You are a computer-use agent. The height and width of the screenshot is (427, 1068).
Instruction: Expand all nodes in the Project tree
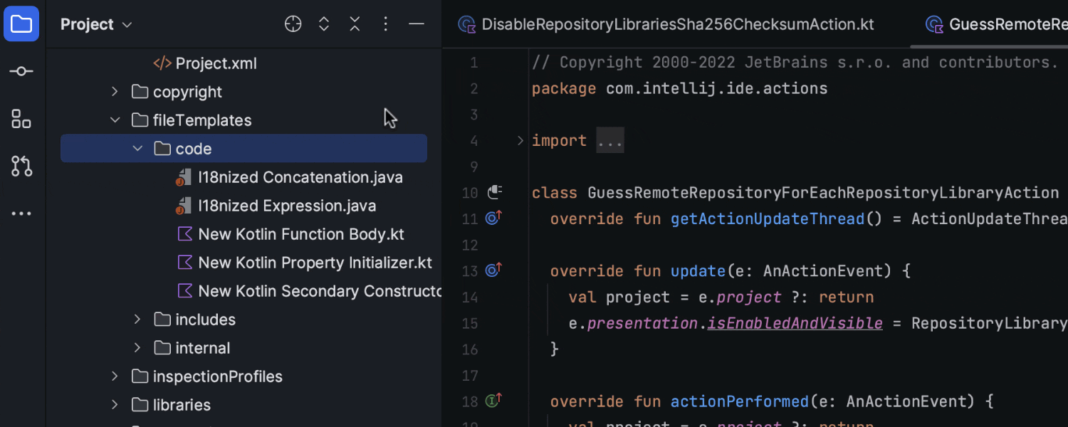click(x=323, y=23)
